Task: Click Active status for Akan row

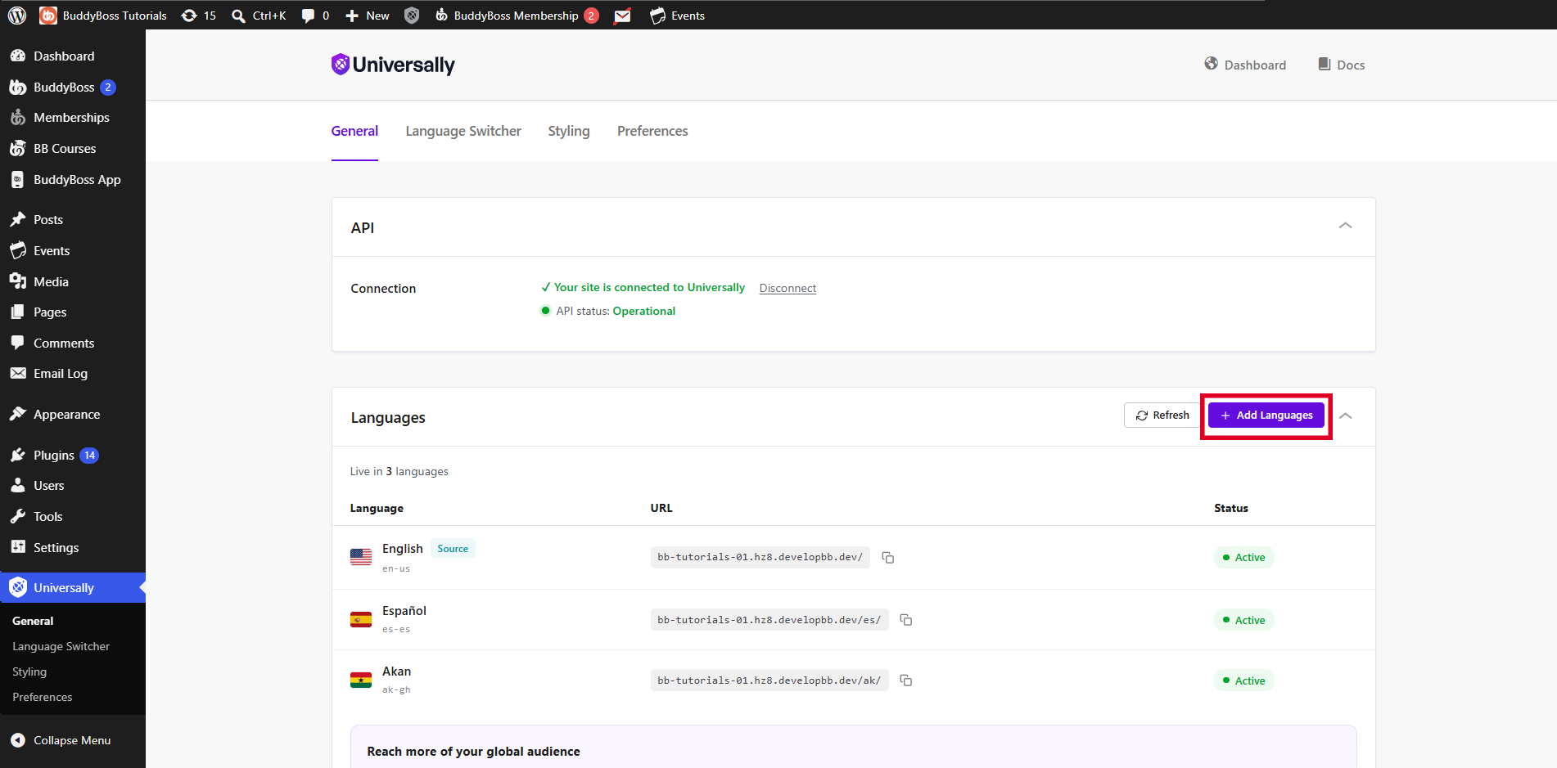Action: click(x=1243, y=680)
